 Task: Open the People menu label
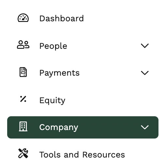[x=53, y=46]
